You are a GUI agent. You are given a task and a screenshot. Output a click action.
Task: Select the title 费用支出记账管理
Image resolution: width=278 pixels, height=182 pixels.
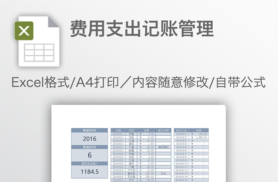[x=142, y=29]
